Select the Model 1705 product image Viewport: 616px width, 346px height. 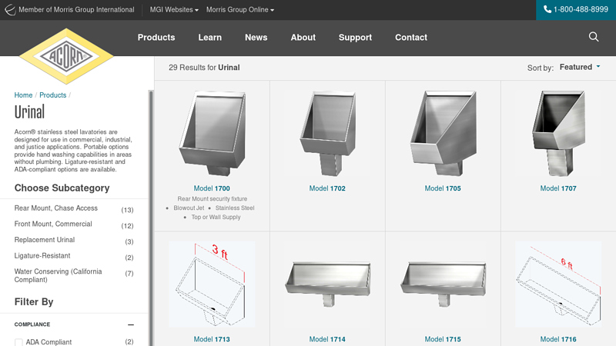click(443, 131)
